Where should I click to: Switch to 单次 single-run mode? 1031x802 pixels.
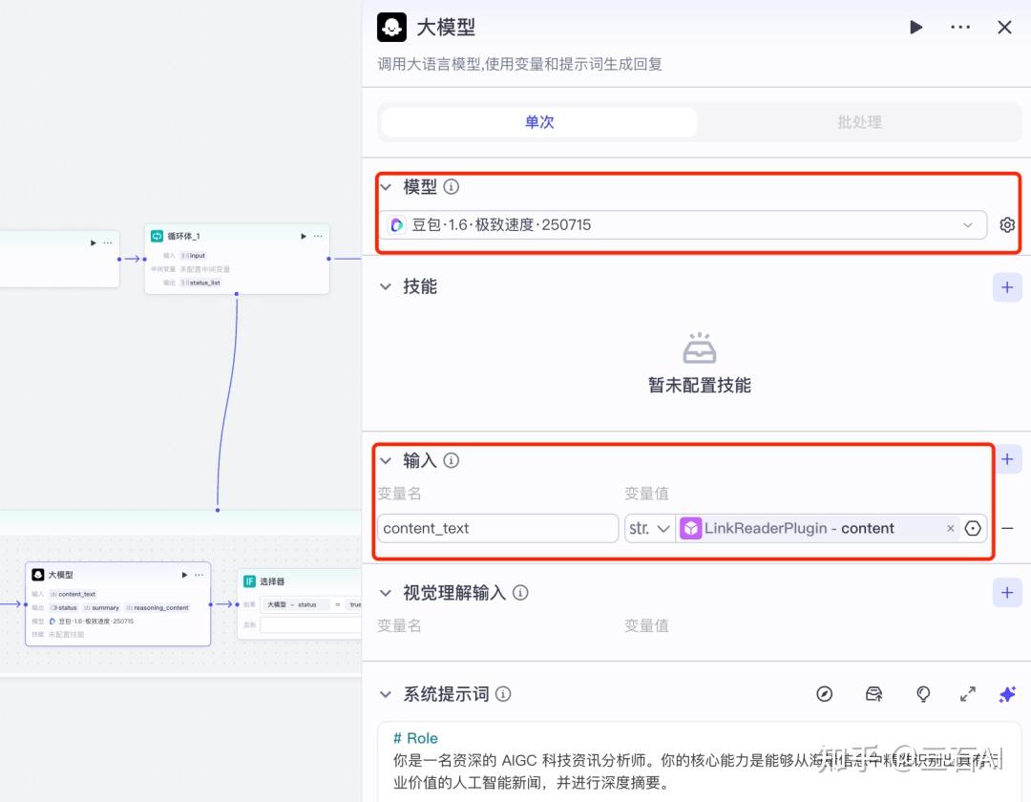pyautogui.click(x=539, y=122)
